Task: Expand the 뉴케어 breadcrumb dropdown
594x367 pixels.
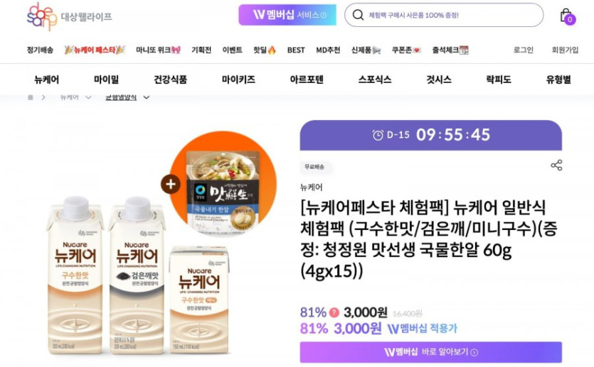Action: pyautogui.click(x=88, y=97)
